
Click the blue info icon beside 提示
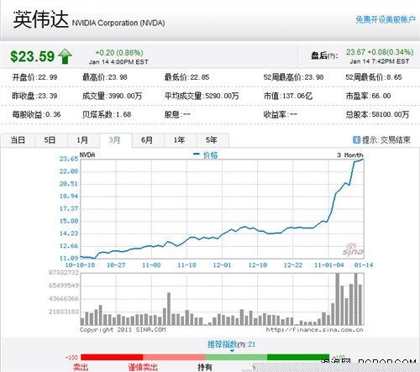click(356, 139)
